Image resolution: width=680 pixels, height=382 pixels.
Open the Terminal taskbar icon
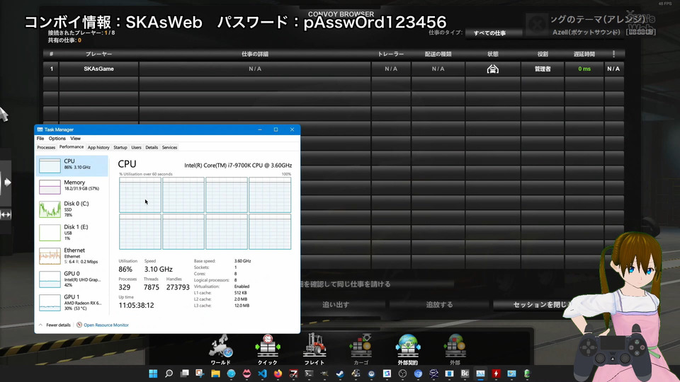(x=309, y=374)
